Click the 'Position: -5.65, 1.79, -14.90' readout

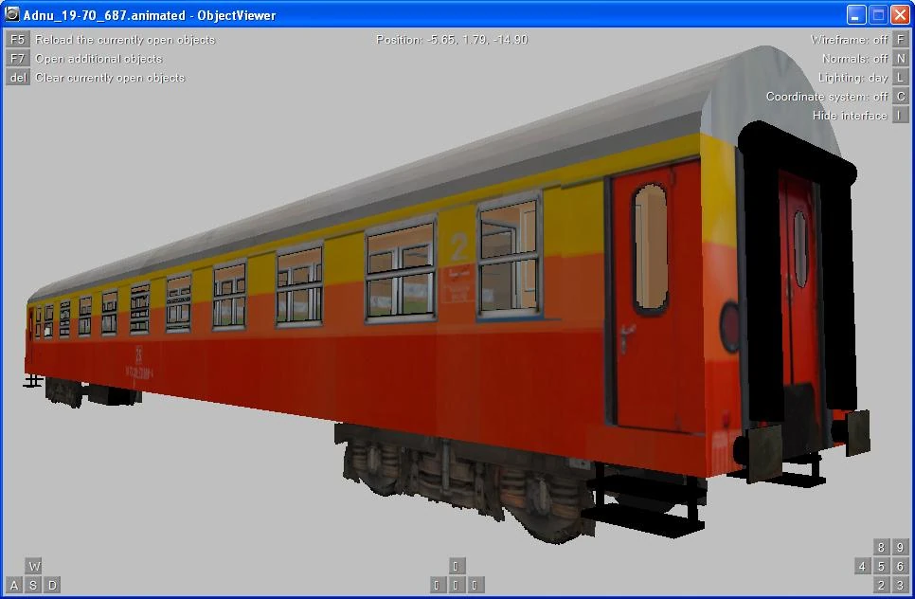pyautogui.click(x=452, y=40)
